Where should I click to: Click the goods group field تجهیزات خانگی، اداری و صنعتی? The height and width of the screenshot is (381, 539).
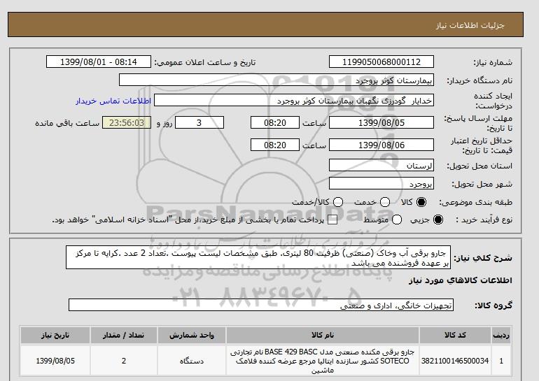click(261, 305)
